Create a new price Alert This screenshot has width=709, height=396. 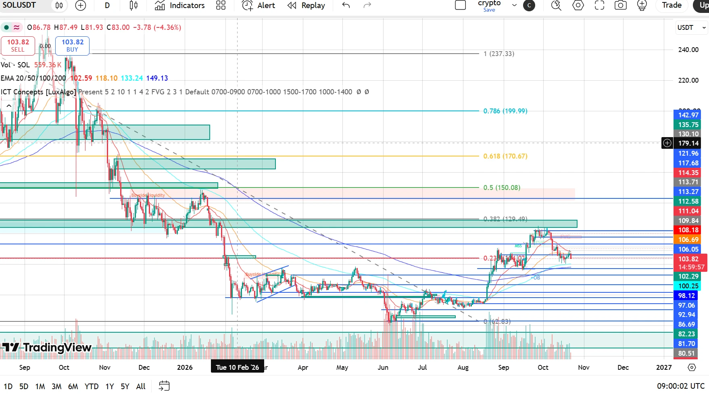[259, 5]
